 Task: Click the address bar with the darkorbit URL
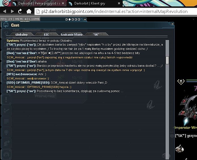[x=115, y=12]
